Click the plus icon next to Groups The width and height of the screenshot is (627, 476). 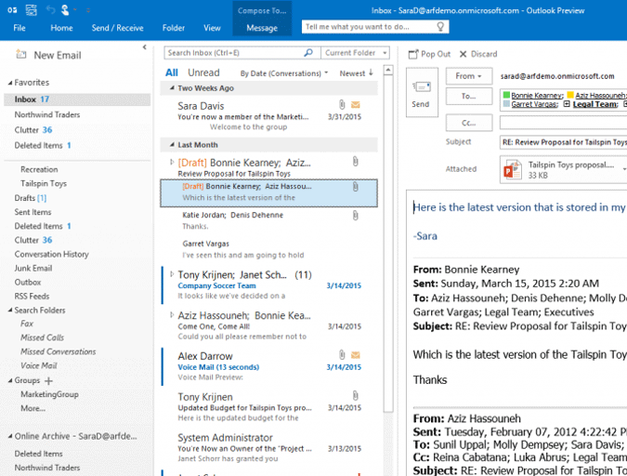(x=49, y=380)
